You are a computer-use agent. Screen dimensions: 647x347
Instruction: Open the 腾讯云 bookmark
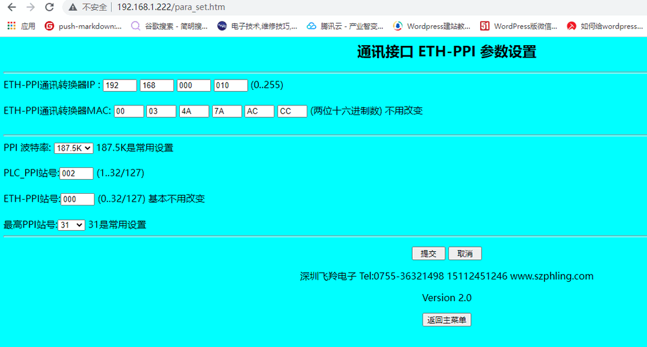click(345, 26)
